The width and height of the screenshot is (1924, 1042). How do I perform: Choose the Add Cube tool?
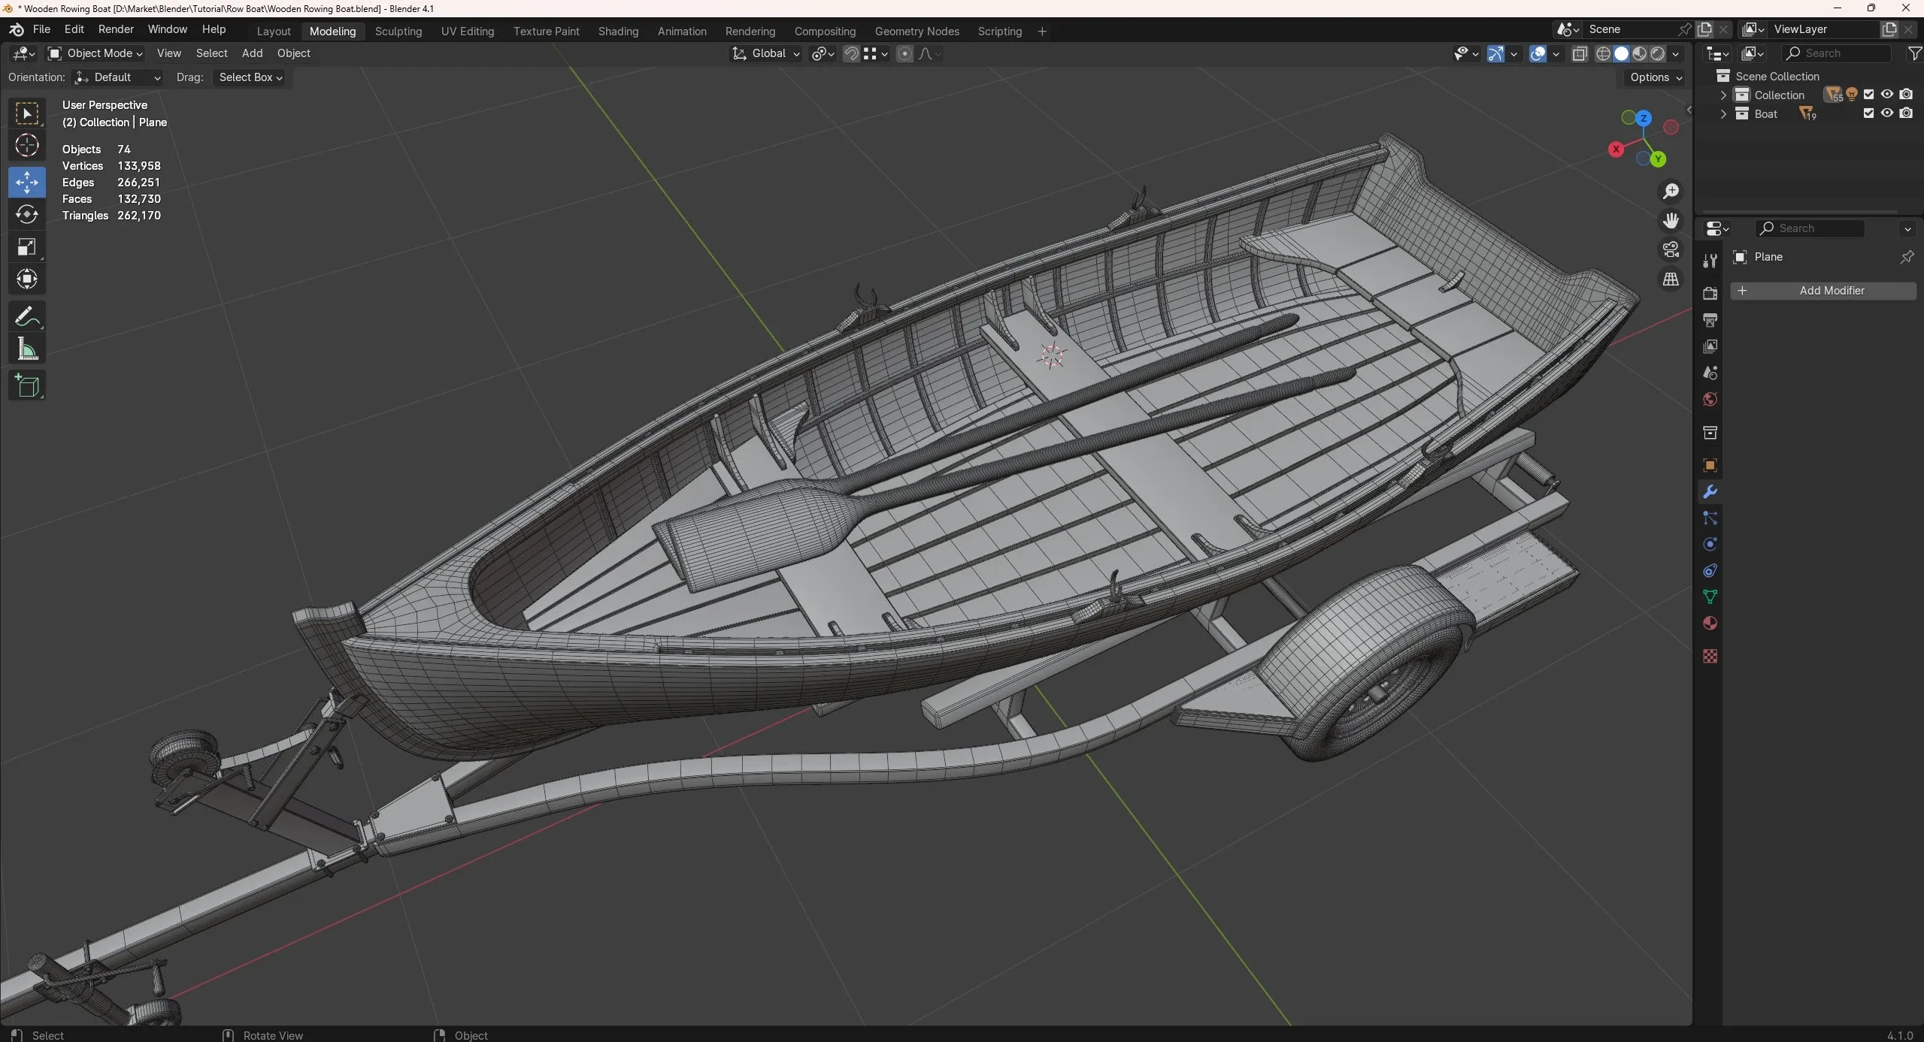pos(27,386)
